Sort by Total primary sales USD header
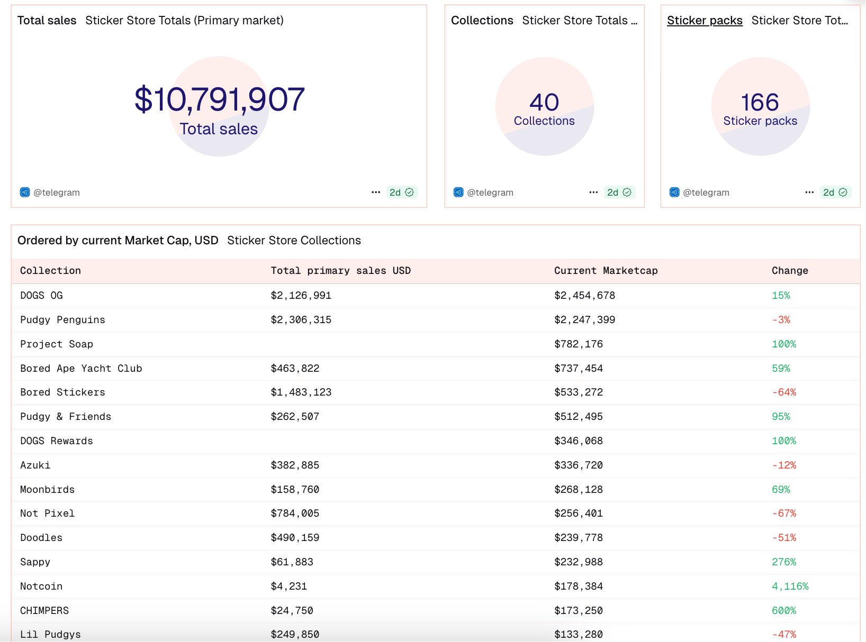Viewport: 866px width, 642px height. 340,271
